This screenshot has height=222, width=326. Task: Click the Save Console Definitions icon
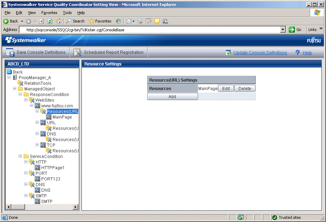(x=10, y=52)
